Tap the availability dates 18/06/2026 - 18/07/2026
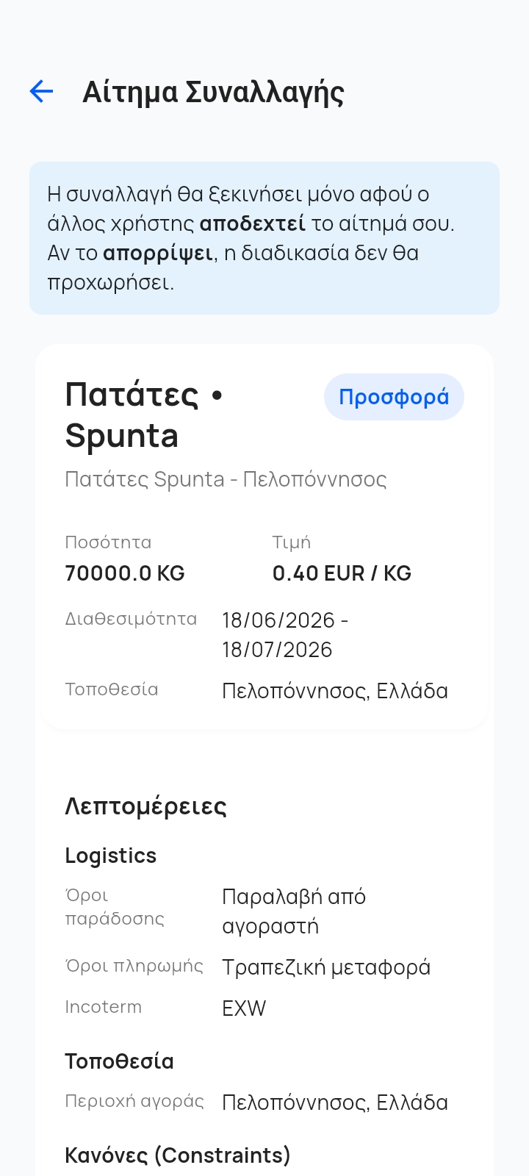 (x=285, y=635)
